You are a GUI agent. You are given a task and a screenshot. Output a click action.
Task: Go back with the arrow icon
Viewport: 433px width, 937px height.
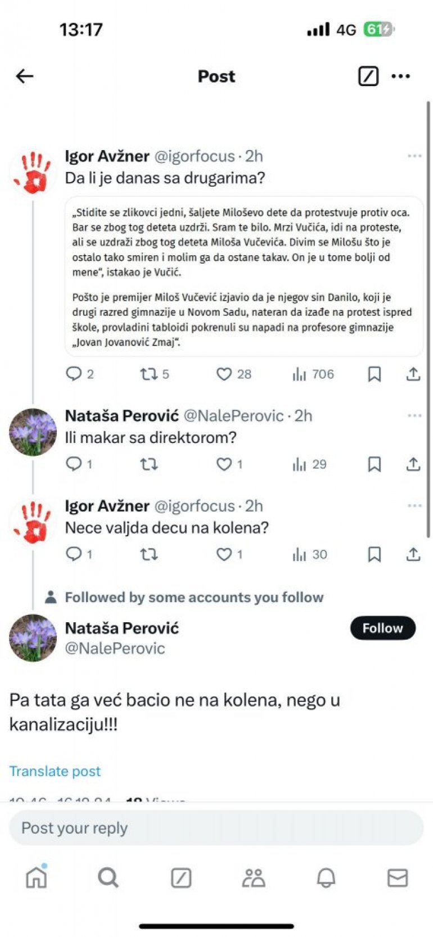coord(25,76)
